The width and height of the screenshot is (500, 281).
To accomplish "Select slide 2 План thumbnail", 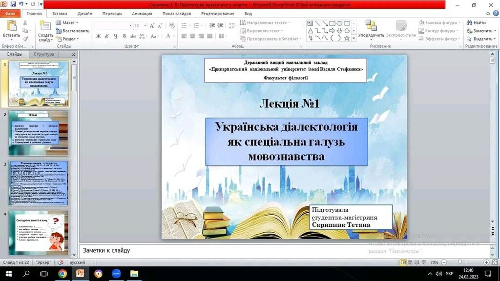I will (39, 133).
